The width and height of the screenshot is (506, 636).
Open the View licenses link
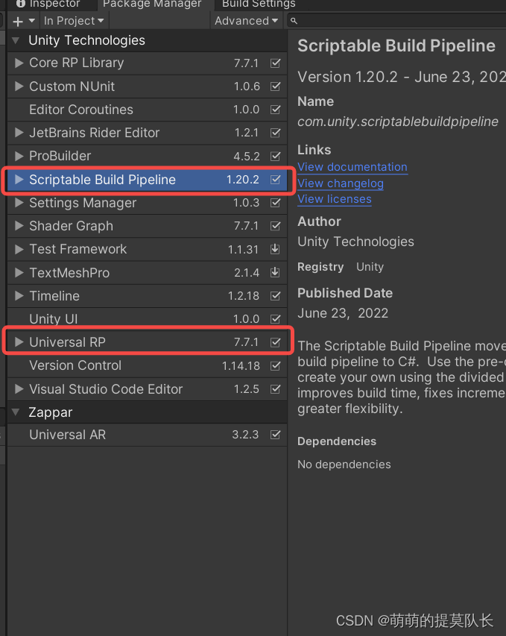[x=335, y=199]
